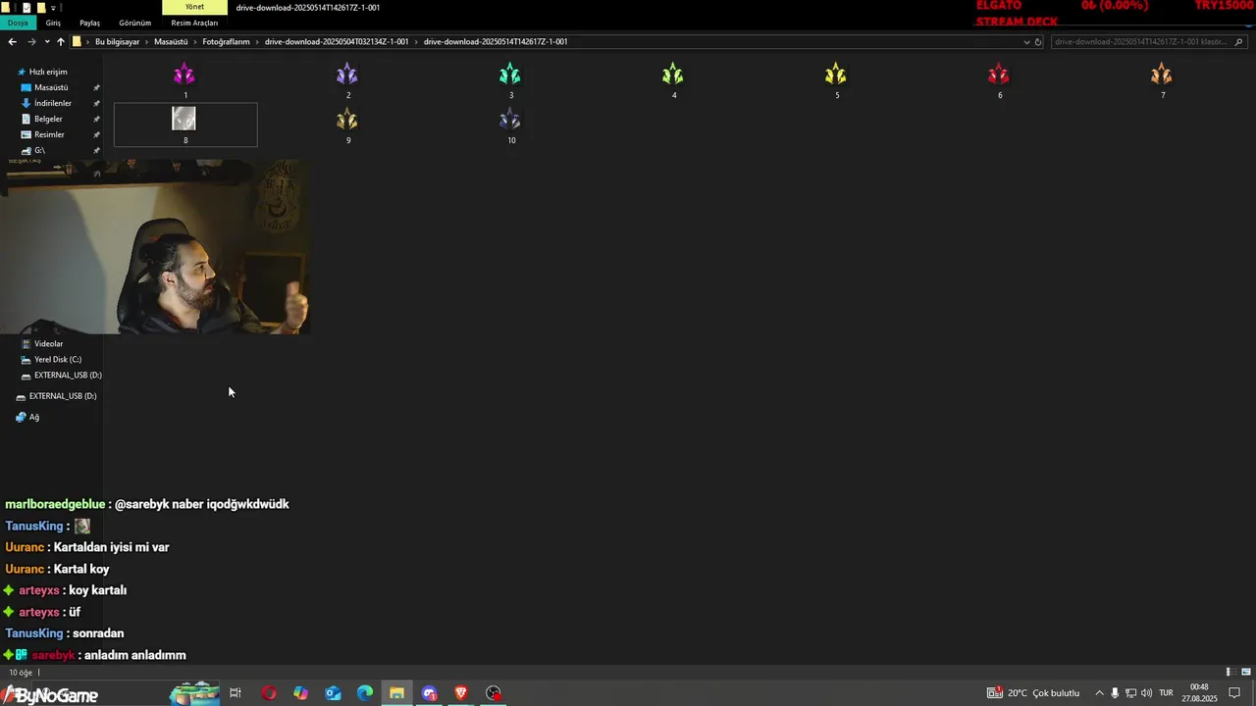Viewport: 1256px width, 706px height.
Task: Switch to the Paylaş ribbon tab
Action: 89,23
